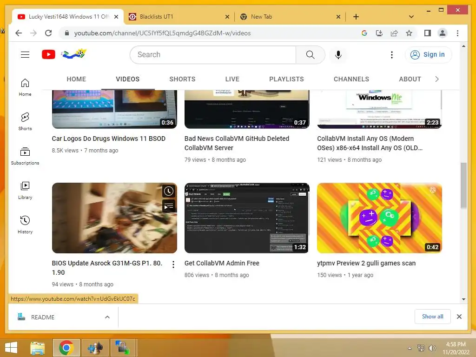Open Car Logos Do Drugs video title
Image resolution: width=476 pixels, height=357 pixels.
click(x=108, y=139)
